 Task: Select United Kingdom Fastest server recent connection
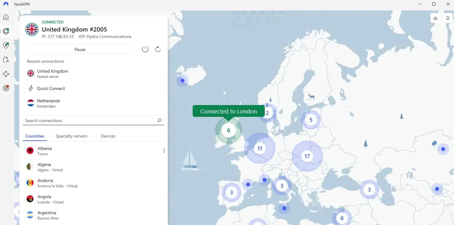click(94, 74)
